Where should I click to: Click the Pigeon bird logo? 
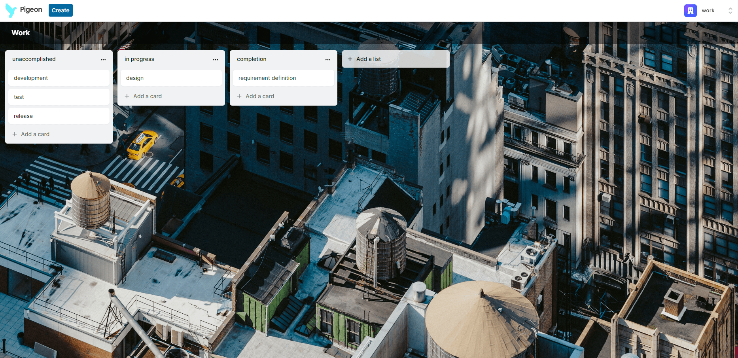point(11,10)
